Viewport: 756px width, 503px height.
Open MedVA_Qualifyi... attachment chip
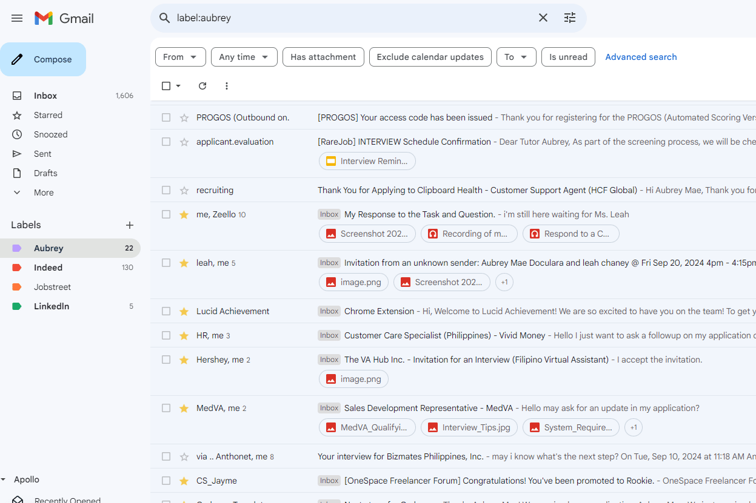coord(367,427)
